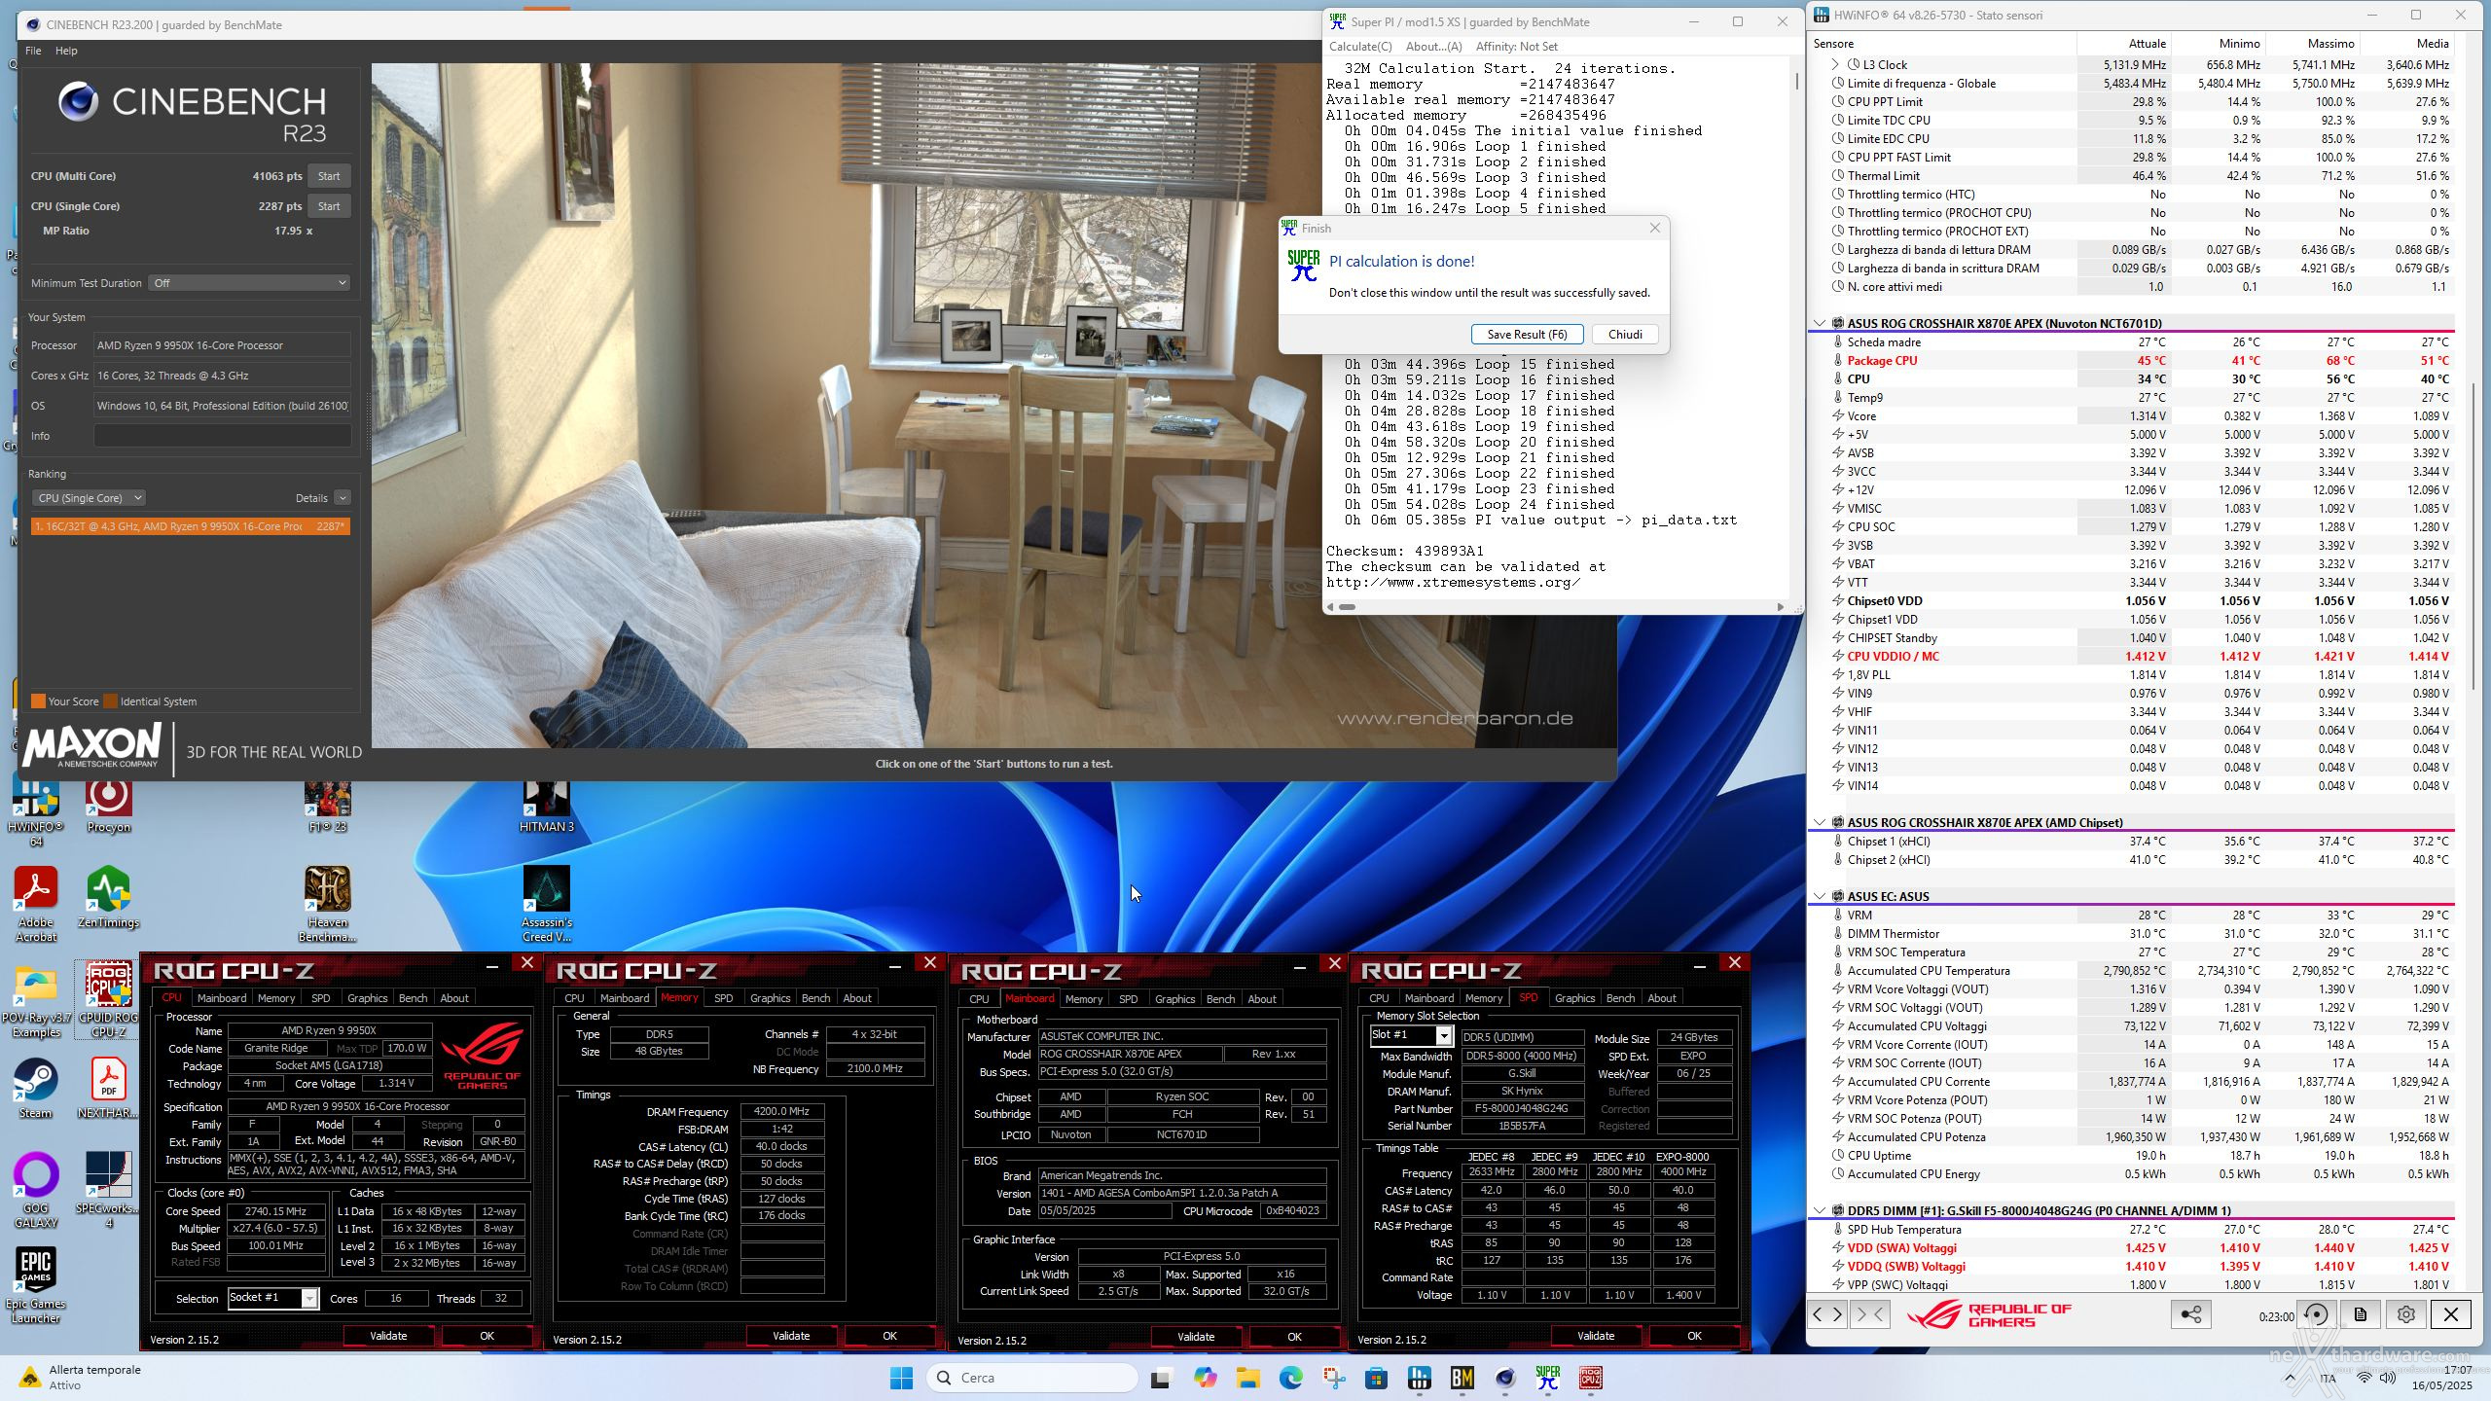The width and height of the screenshot is (2491, 1401).
Task: Open HWiNFO sensor settings gear icon
Action: coord(2406,1314)
